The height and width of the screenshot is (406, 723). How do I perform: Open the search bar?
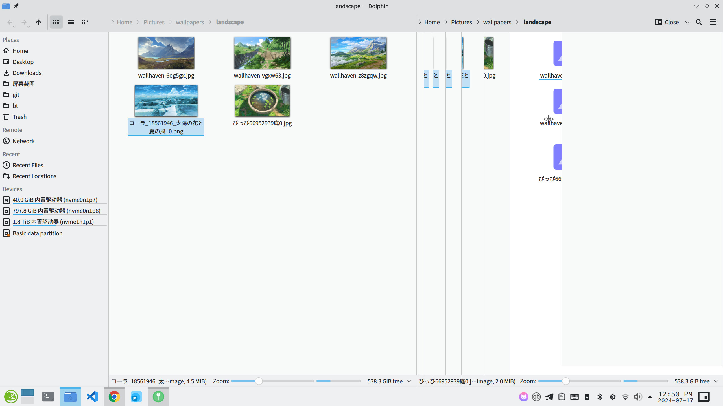point(698,22)
